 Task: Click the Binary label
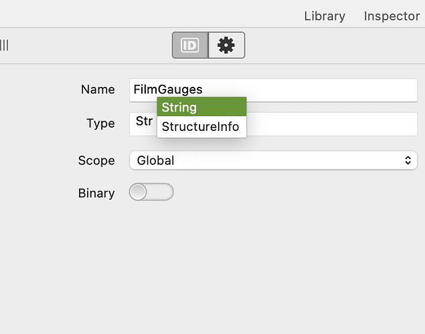[96, 193]
